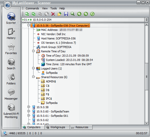This screenshot has height=137, width=150.
Task: Open the View menu
Action: pos(45,8)
